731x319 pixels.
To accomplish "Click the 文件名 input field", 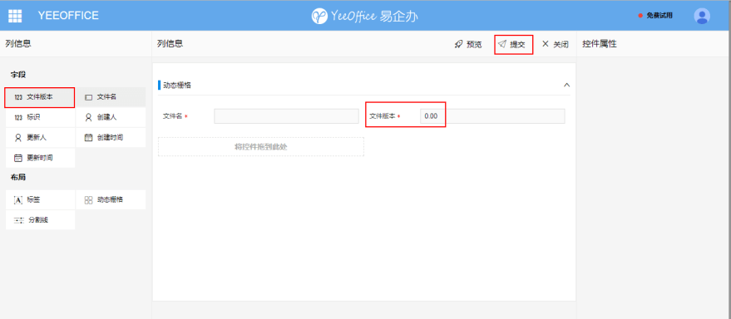I will pos(286,116).
